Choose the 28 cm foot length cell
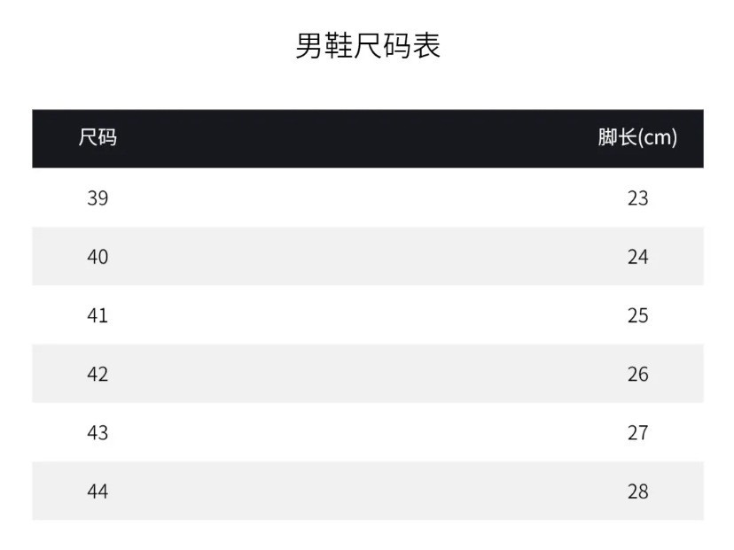The image size is (734, 550). (x=637, y=491)
